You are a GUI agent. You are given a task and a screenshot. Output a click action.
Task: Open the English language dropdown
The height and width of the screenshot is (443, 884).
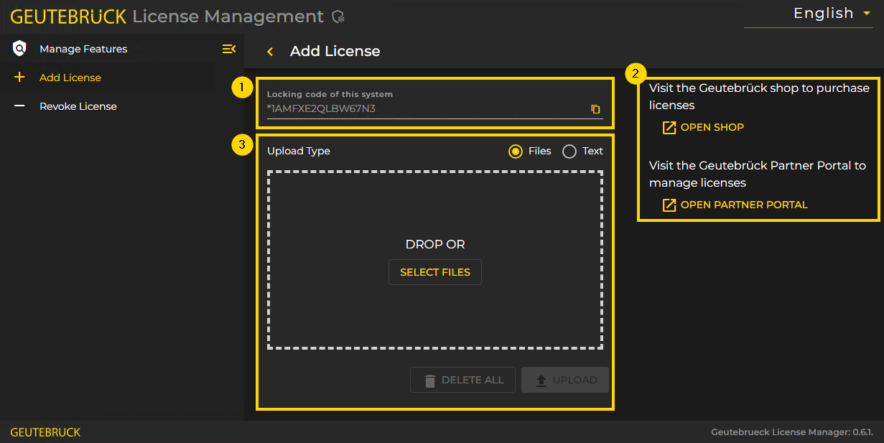808,14
